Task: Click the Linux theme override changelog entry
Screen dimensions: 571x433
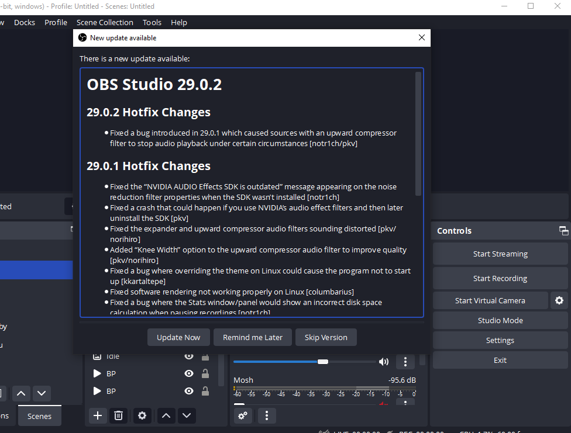Action: 260,276
